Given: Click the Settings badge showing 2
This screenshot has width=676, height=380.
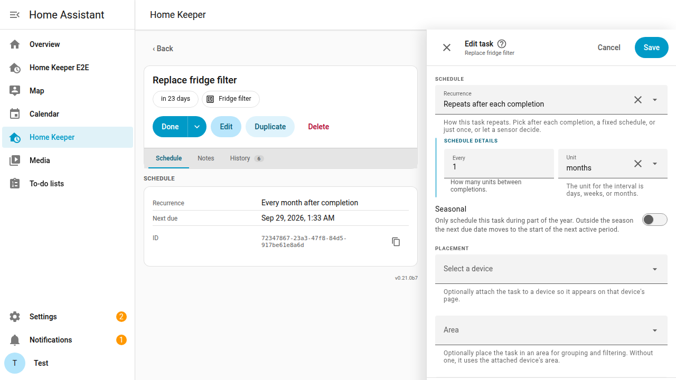Looking at the screenshot, I should pyautogui.click(x=121, y=317).
